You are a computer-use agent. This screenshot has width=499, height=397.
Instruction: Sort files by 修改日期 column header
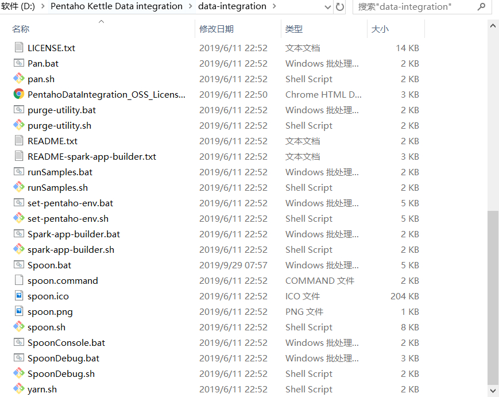(216, 29)
